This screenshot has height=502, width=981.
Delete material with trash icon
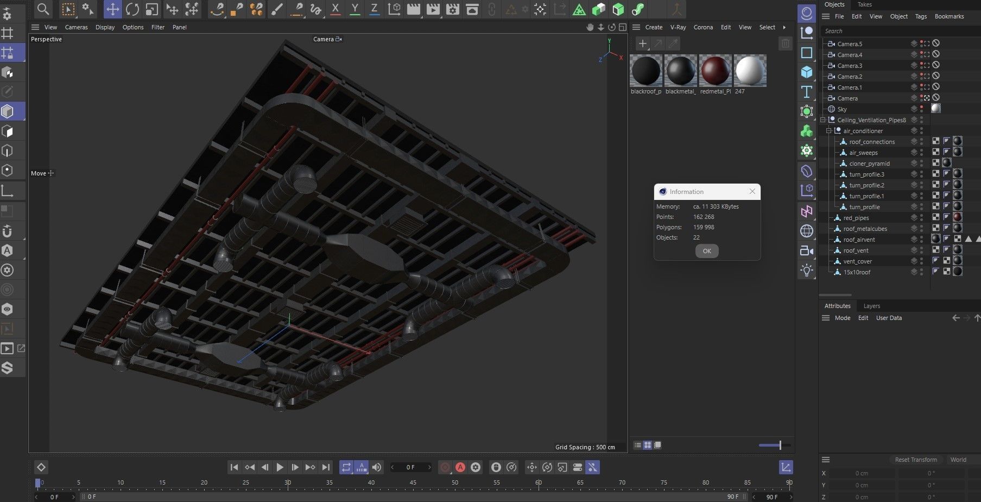pos(785,43)
